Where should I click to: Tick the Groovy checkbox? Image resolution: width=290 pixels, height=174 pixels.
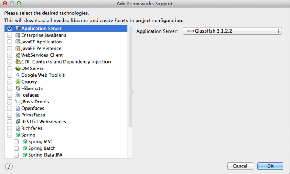9,82
